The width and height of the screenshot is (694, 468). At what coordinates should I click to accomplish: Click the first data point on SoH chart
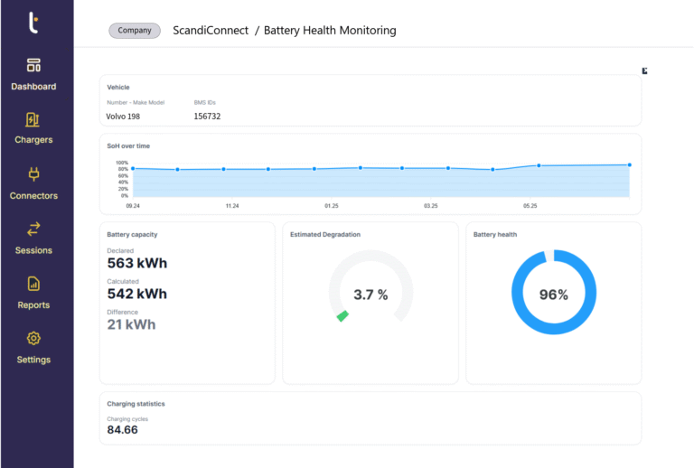pyautogui.click(x=133, y=168)
